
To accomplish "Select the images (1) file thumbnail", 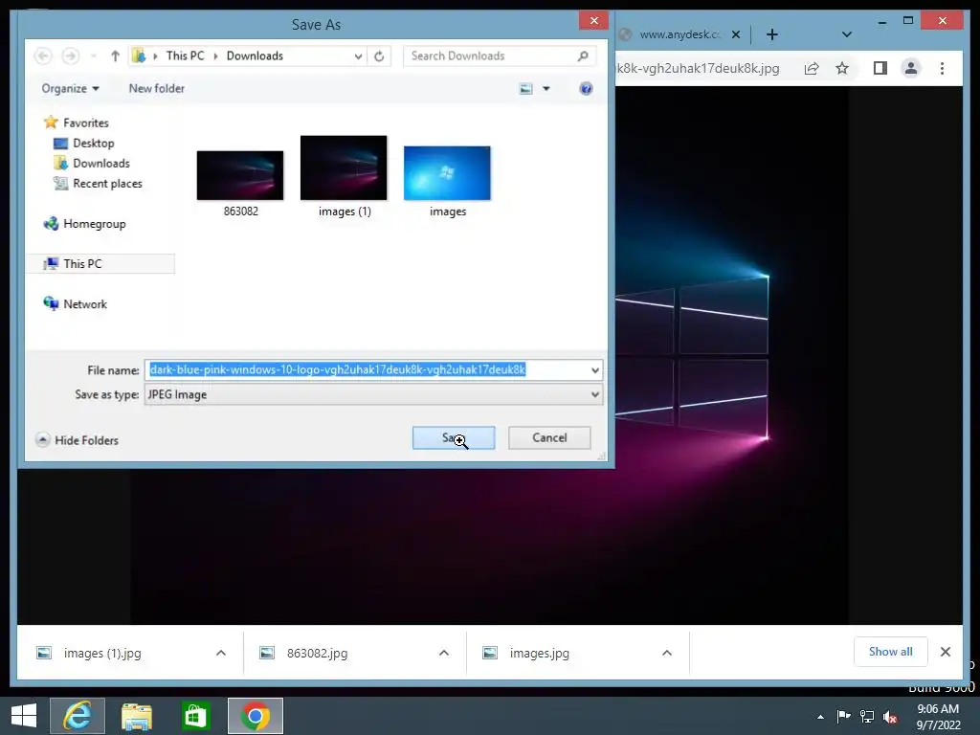I will click(x=344, y=168).
